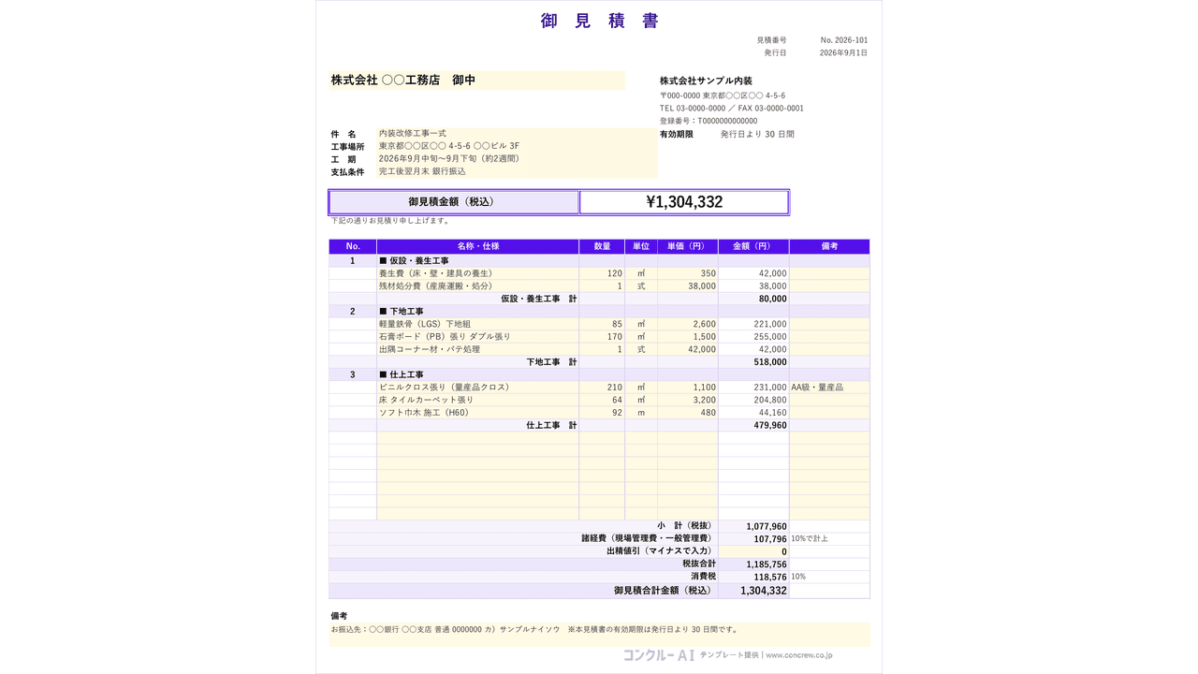Select the 残材処分費(産廃運搬・処分) item
The height and width of the screenshot is (674, 1198).
[478, 286]
